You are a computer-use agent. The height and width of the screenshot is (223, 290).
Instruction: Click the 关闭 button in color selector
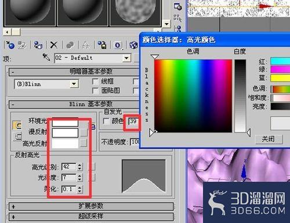point(269,139)
